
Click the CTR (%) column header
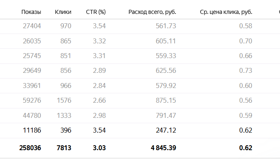pos(96,12)
